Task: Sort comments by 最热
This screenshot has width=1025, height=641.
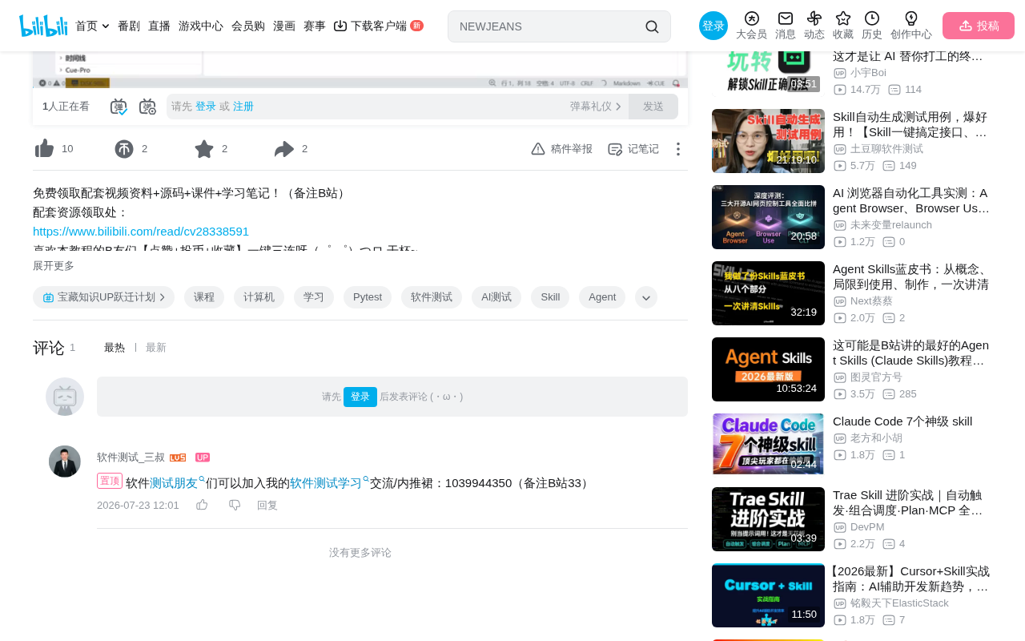Action: [x=115, y=348]
